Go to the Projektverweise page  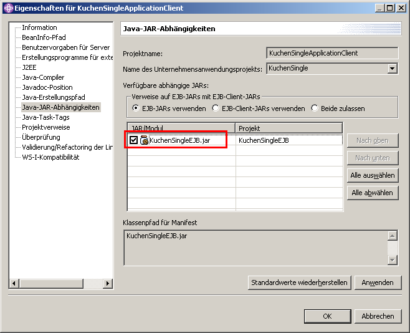(46, 127)
